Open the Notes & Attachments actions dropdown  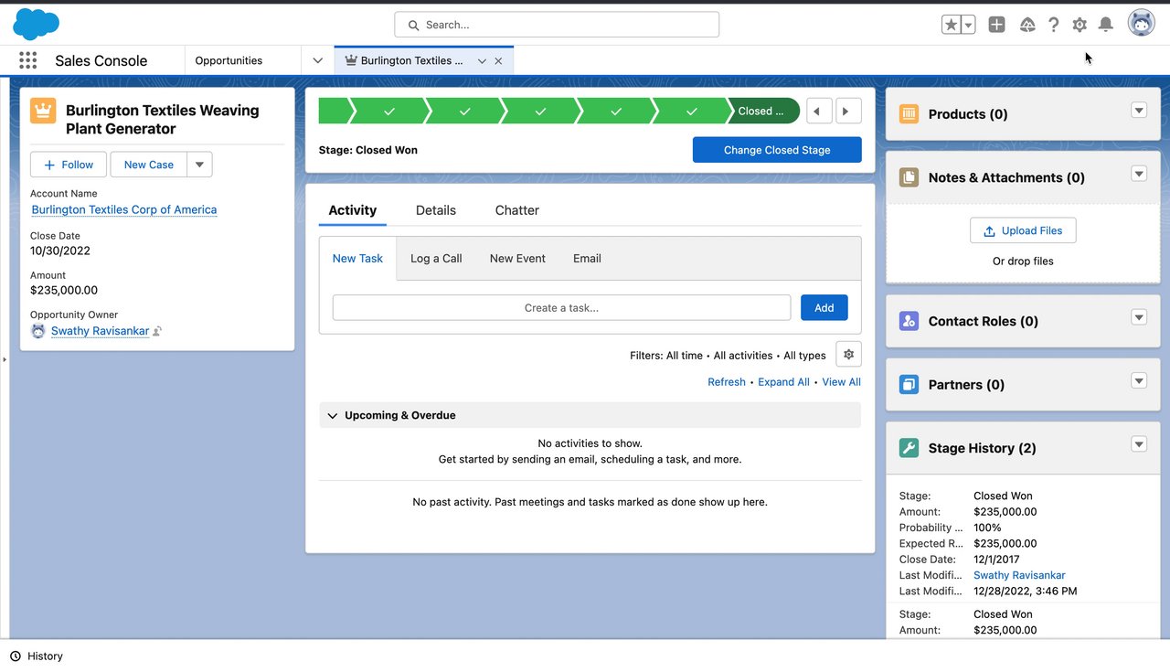(1139, 174)
